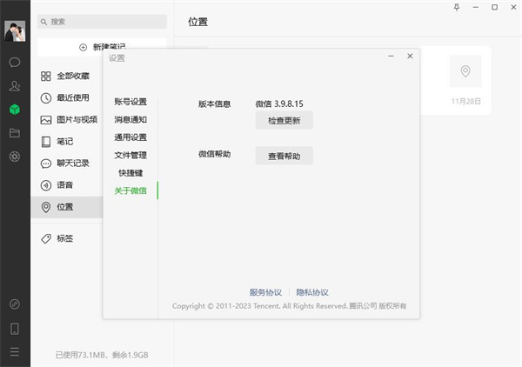Open the Mini Programs icon in sidebar

click(x=15, y=304)
